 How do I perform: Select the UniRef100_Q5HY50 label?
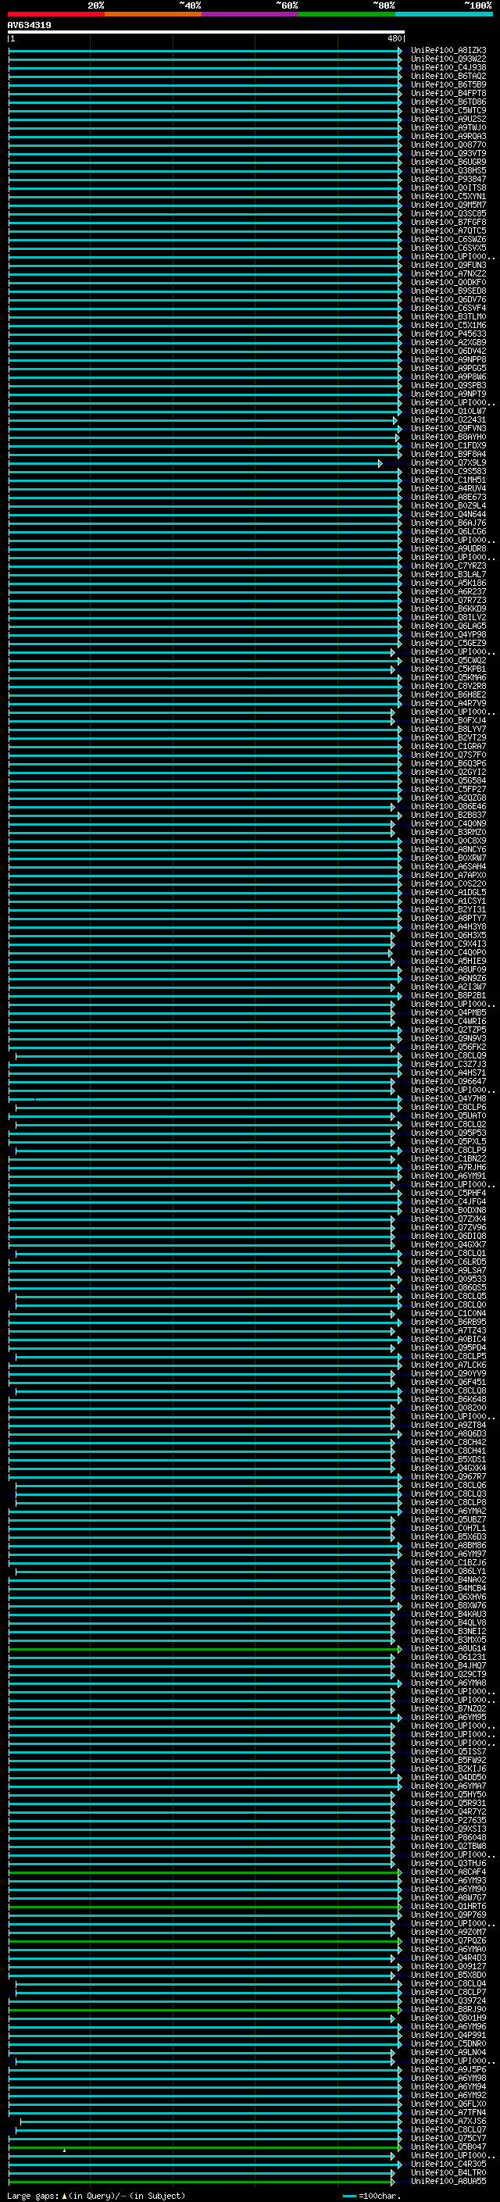click(448, 1794)
